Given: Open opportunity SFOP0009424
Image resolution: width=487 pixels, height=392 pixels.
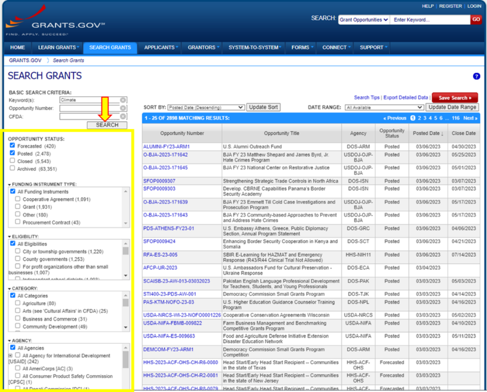Looking at the screenshot, I should [159, 241].
